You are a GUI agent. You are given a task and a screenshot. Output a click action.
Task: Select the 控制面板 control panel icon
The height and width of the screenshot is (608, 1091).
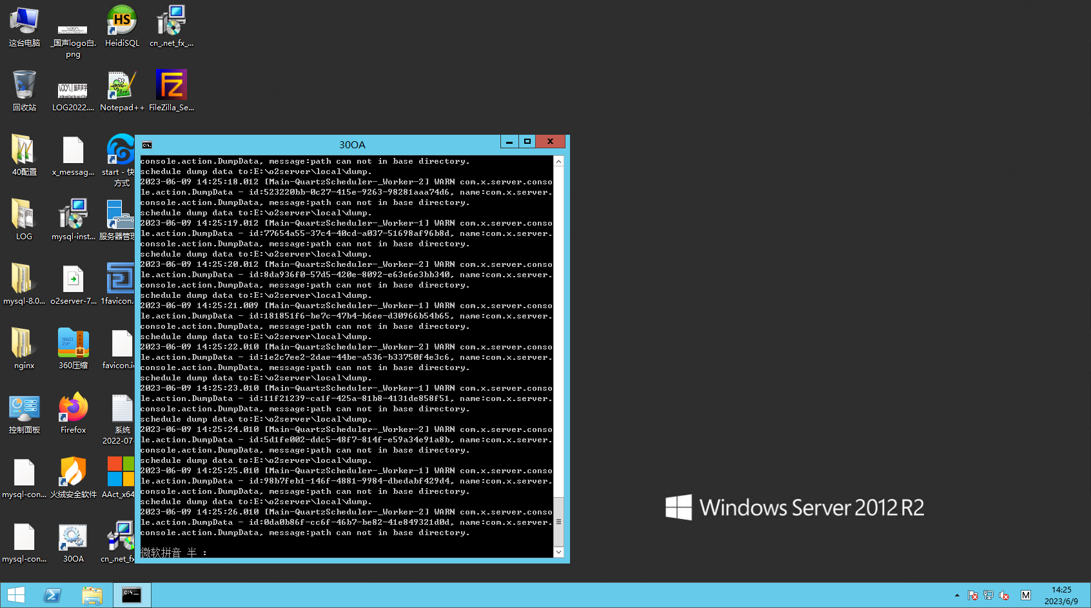(25, 413)
